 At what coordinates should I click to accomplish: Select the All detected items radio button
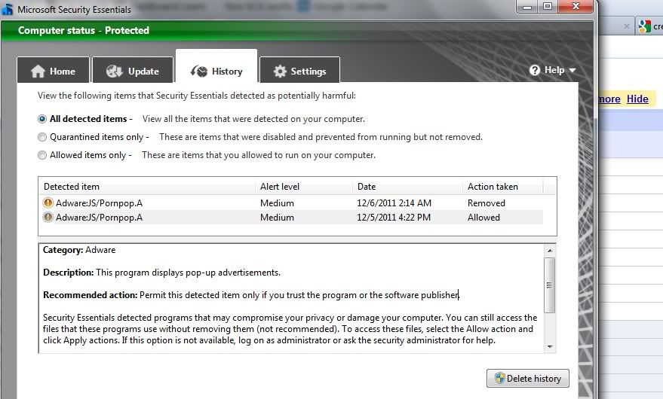click(x=42, y=119)
